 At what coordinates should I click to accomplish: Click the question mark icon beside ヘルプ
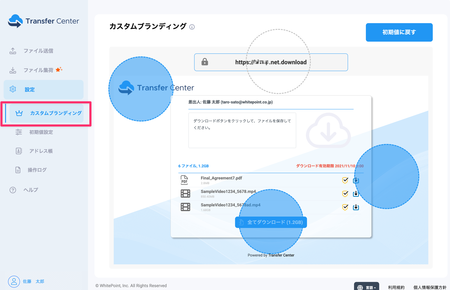(13, 190)
